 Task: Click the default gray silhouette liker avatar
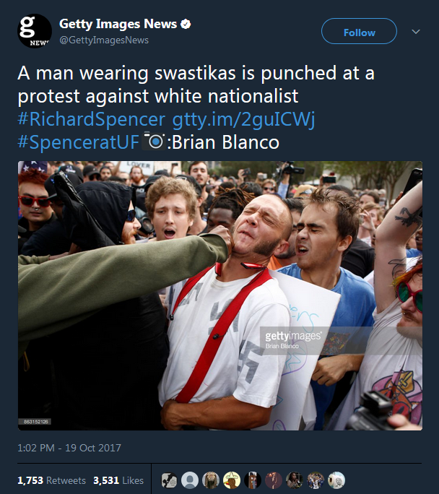point(190,480)
